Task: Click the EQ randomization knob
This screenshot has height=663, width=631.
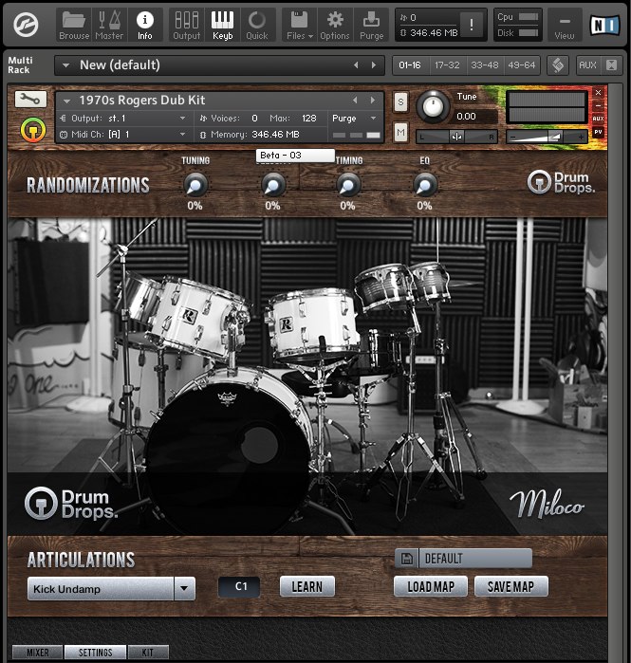Action: pos(424,185)
